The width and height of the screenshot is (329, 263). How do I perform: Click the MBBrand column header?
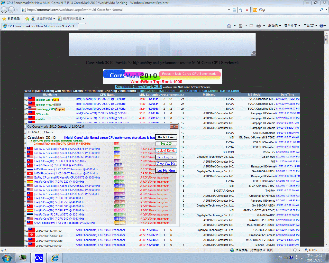(209, 95)
